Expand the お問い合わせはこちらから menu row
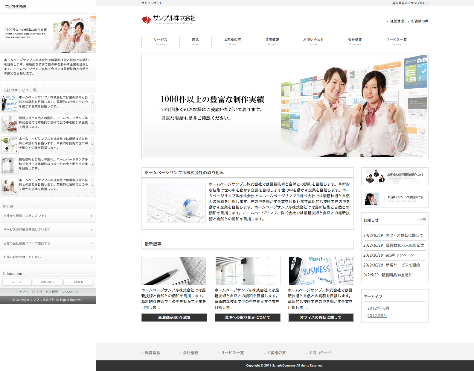Image resolution: width=474 pixels, height=371 pixels. coord(48,257)
